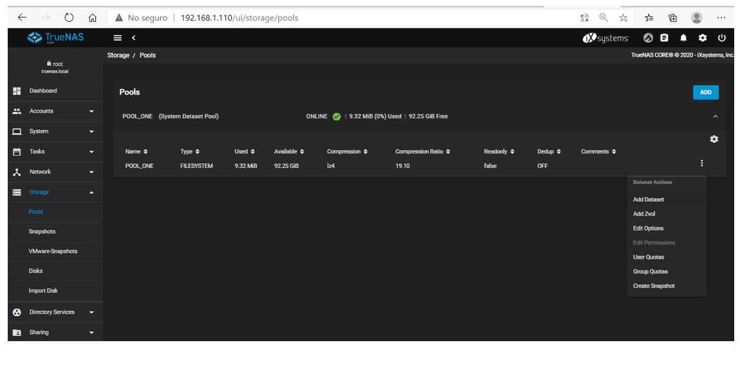The width and height of the screenshot is (740, 365).
Task: Click the Network sidebar icon
Action: [17, 172]
